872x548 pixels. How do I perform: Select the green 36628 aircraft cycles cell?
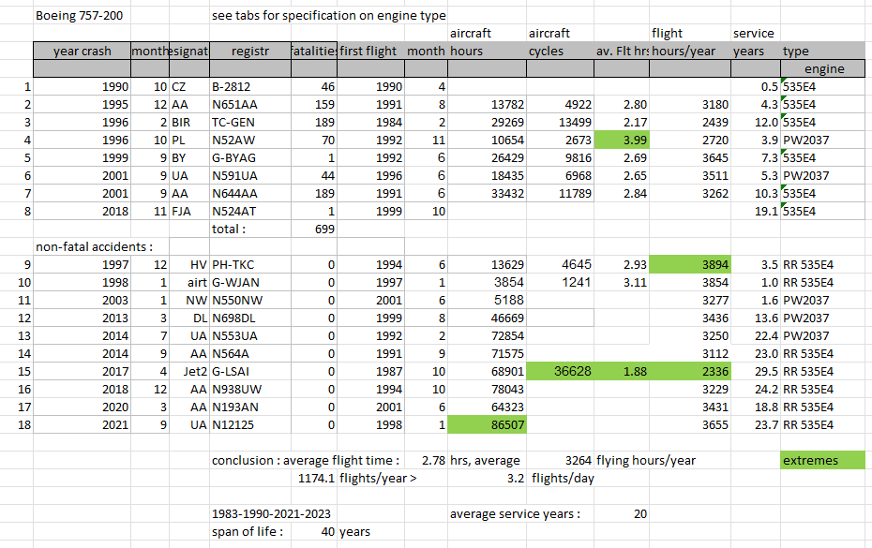560,371
